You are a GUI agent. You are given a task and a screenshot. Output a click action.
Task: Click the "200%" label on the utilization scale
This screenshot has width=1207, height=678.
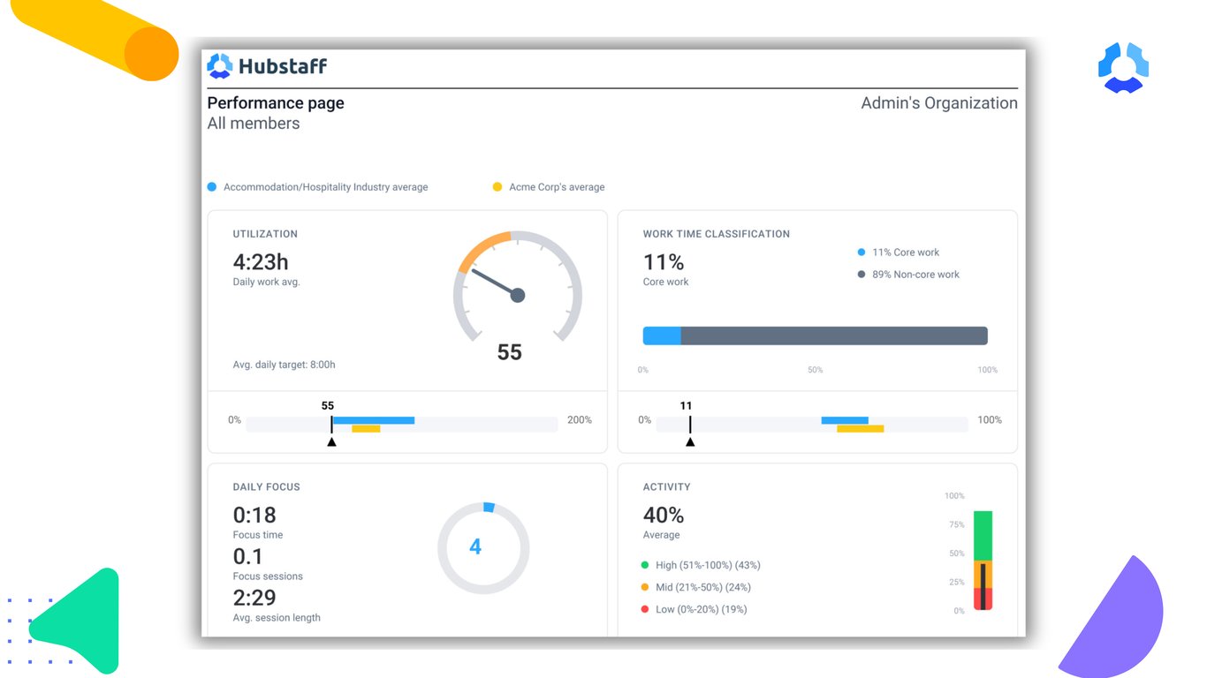(580, 420)
